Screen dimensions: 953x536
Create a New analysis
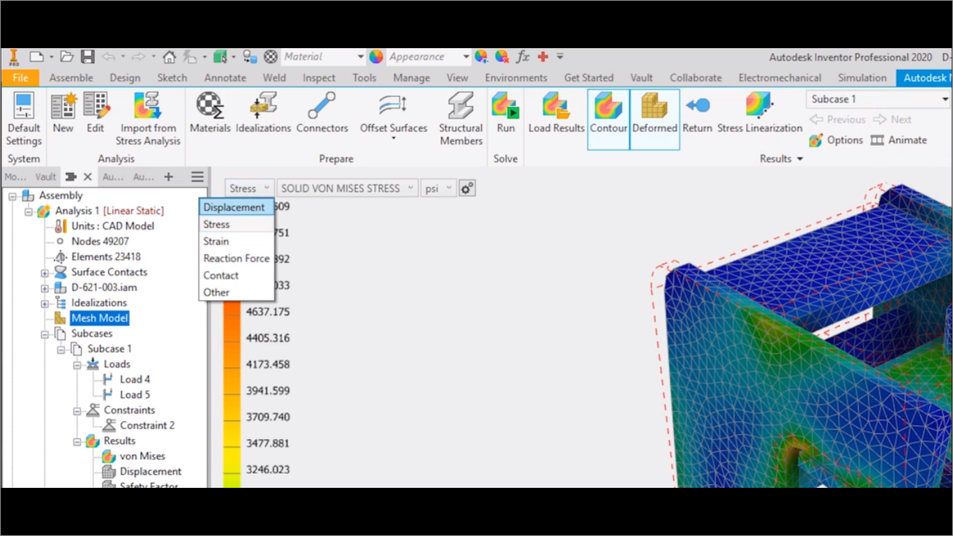click(63, 112)
